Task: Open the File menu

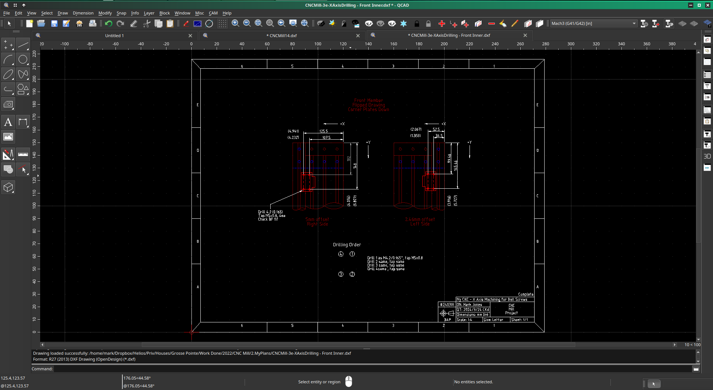Action: coord(7,13)
